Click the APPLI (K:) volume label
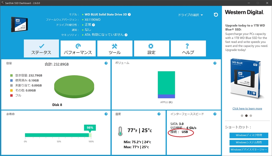Image resolution: width=272 pixels, height=156 pixels. [x=166, y=102]
